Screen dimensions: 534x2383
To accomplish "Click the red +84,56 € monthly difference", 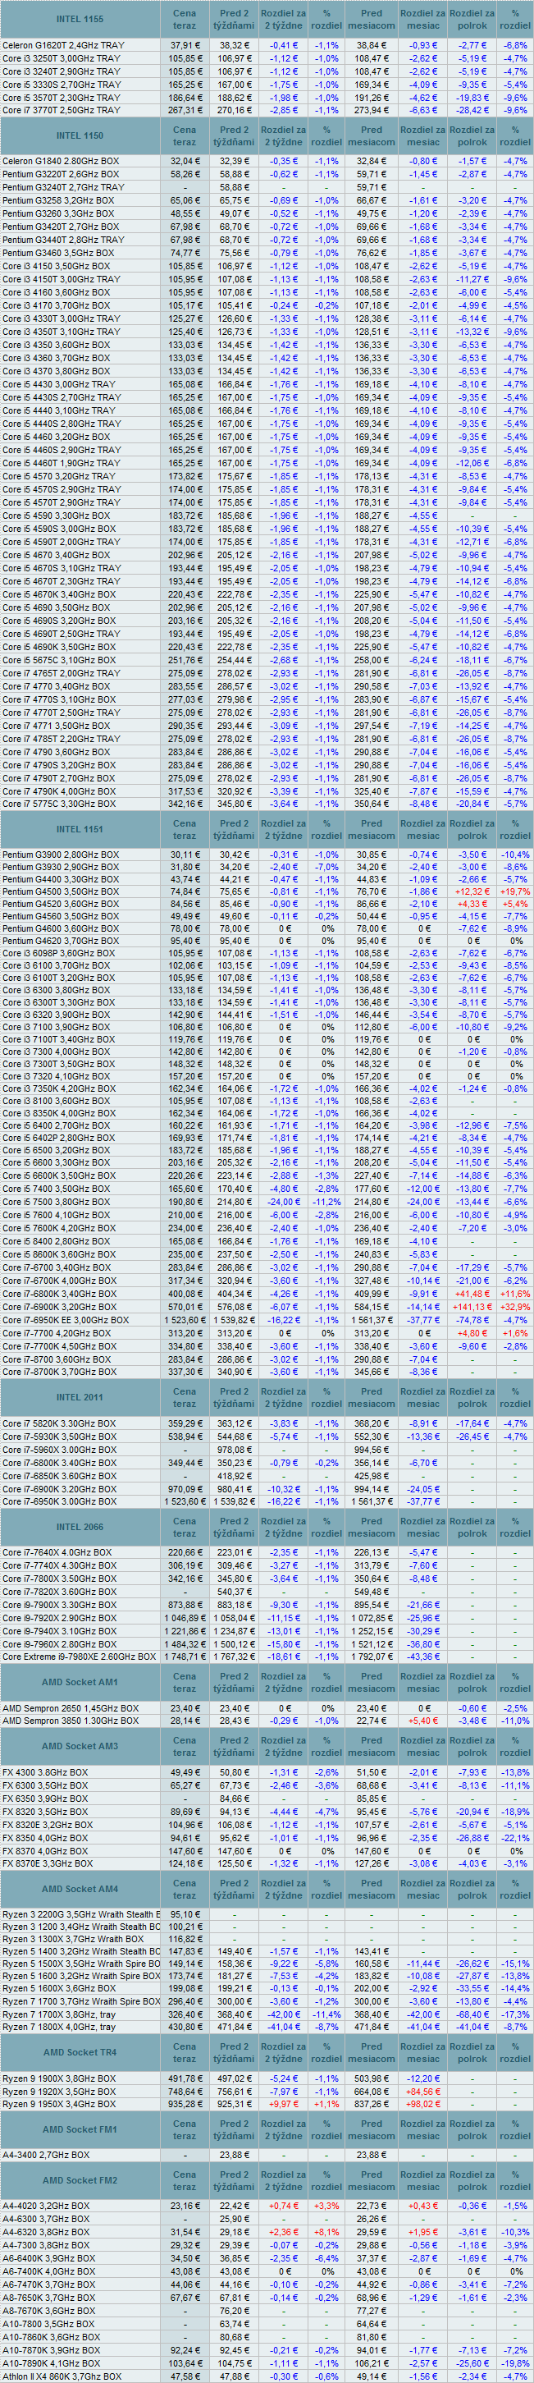I will 423,2091.
